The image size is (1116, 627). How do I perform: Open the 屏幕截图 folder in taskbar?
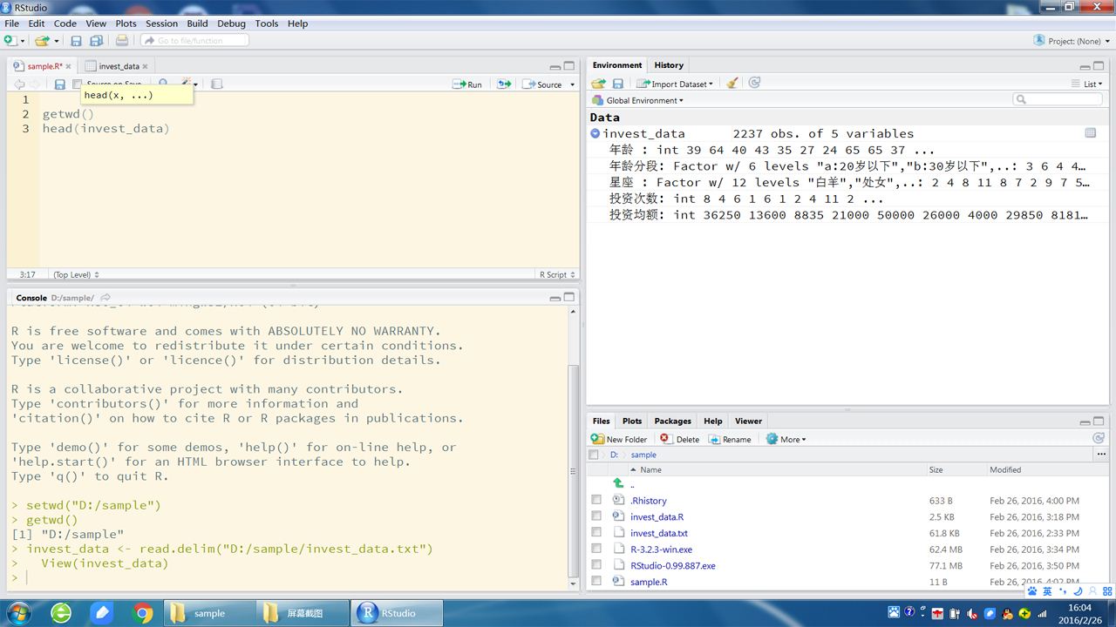[x=304, y=613]
